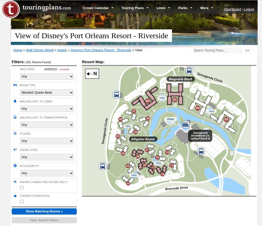This screenshot has width=262, height=226.
Task: Select building marker 95 on the map
Action: pos(226,119)
